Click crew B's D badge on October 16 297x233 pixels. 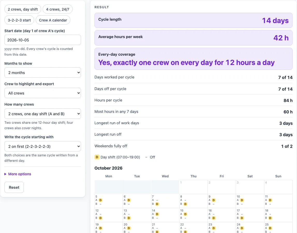[x=214, y=218]
